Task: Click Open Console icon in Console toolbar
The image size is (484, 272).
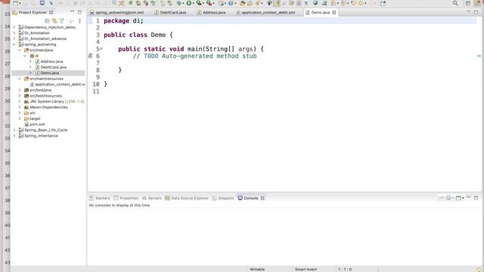Action: point(459,198)
